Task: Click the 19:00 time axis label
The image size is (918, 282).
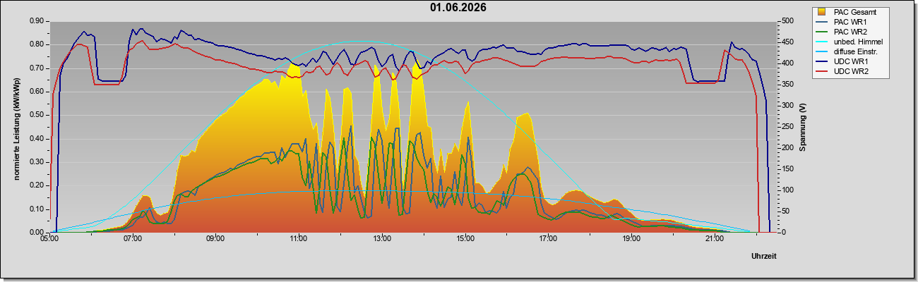Action: point(631,239)
